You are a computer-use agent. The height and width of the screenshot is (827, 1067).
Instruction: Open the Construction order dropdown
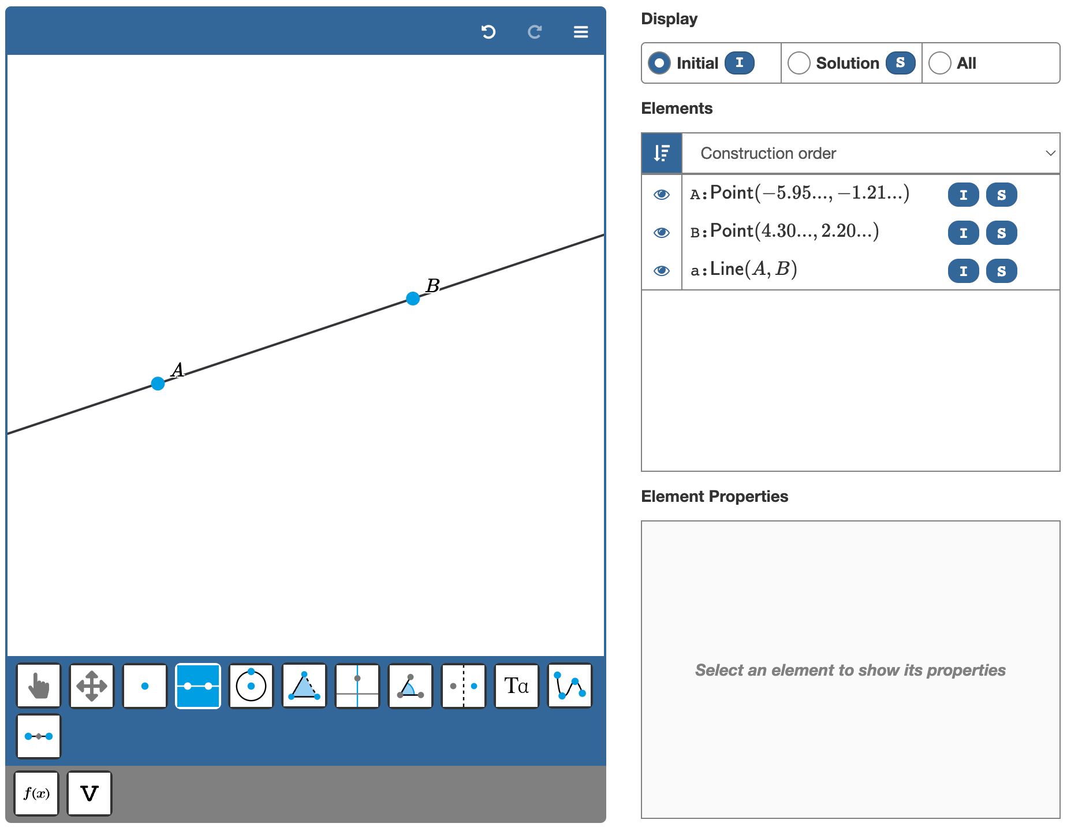click(x=870, y=153)
